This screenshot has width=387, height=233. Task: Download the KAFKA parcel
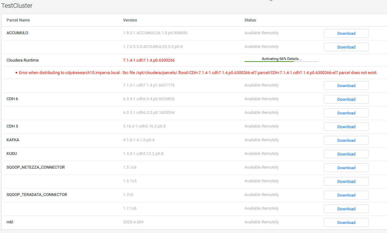click(x=346, y=140)
